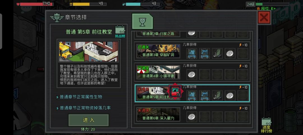Viewport: 303px width, 135px height.
Task: Open the 挑战榜 calendar icon
Action: [120, 31]
